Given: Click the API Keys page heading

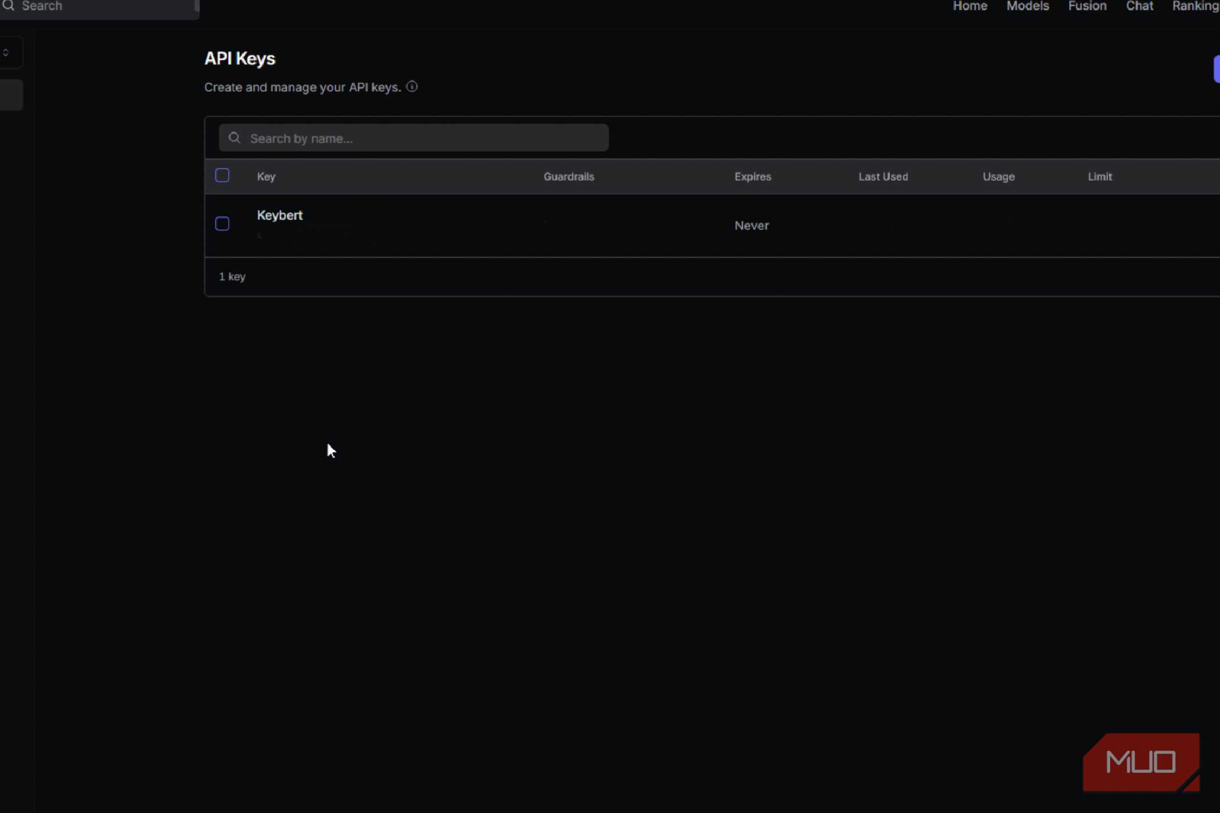Looking at the screenshot, I should (x=240, y=59).
